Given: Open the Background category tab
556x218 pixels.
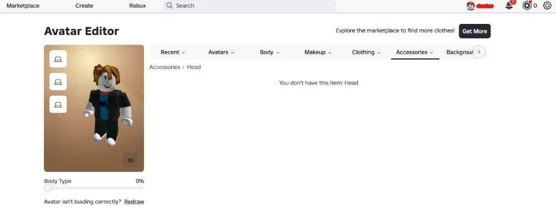Looking at the screenshot, I should [460, 52].
